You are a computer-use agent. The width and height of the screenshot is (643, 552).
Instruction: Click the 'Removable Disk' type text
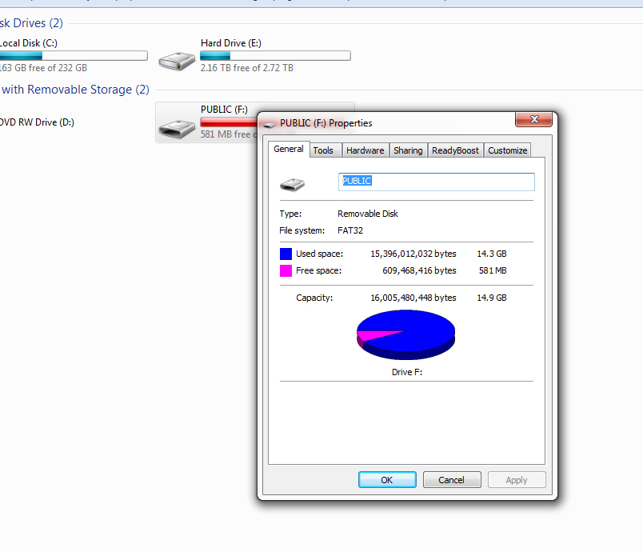368,214
